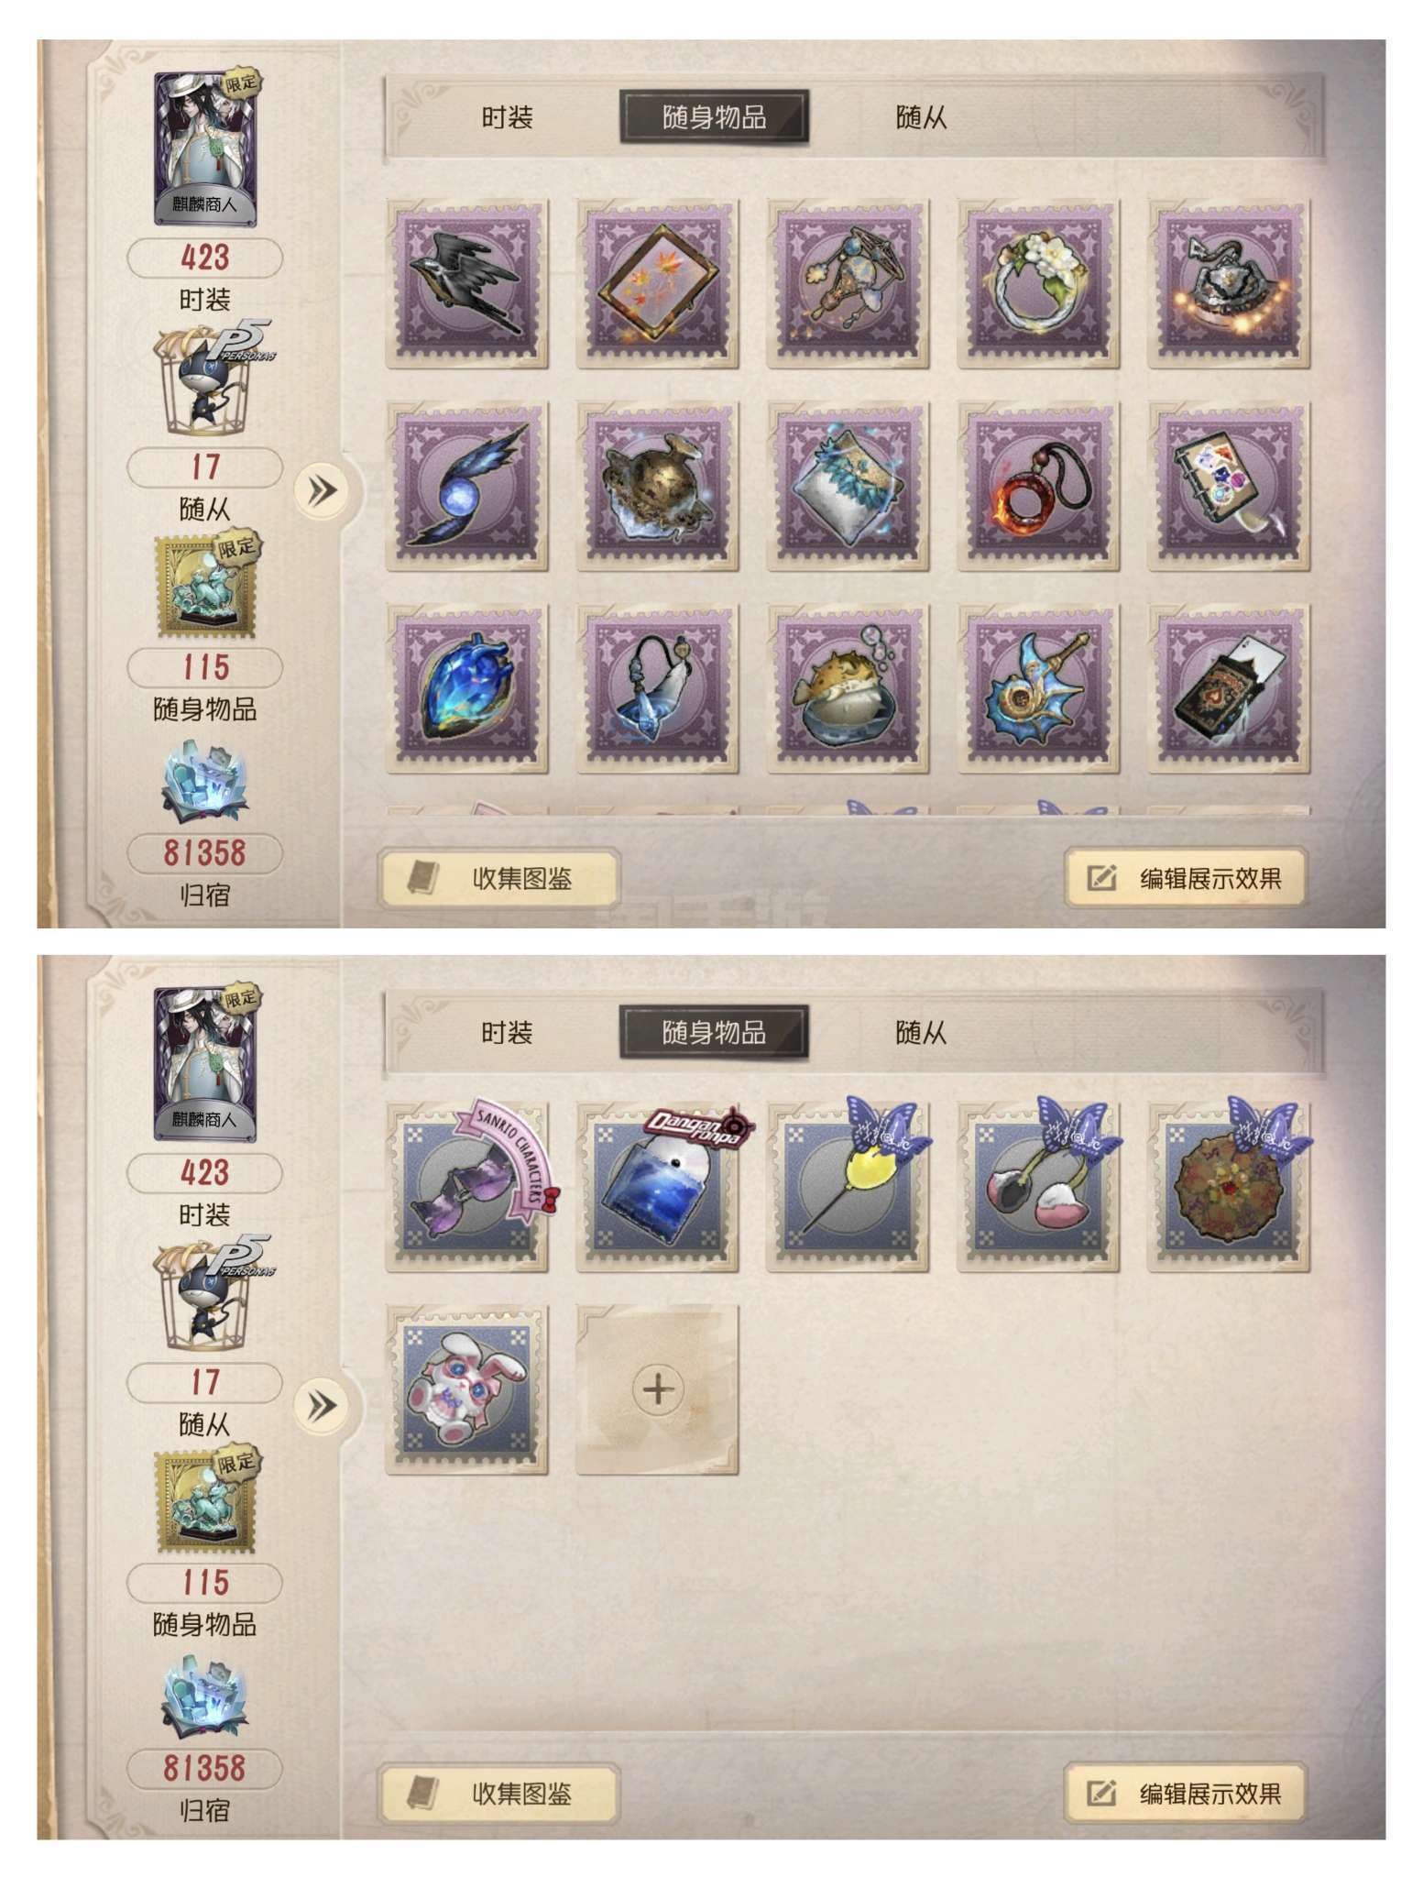Image resolution: width=1423 pixels, height=1877 pixels.
Task: Select the Sanrio Characters sunglasses accessory
Action: tap(467, 1188)
